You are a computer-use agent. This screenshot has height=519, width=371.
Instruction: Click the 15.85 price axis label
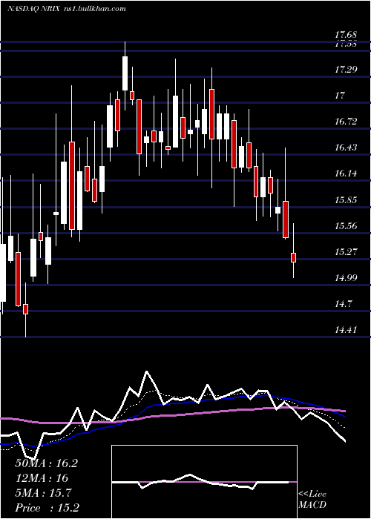(x=346, y=200)
